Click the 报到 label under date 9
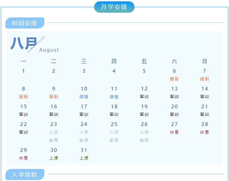The image size is (229, 181). coord(53,97)
